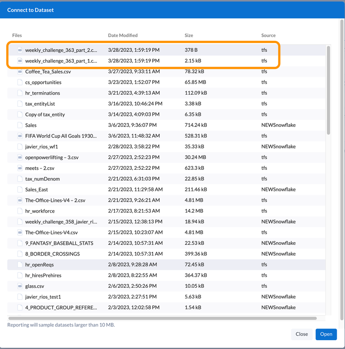The image size is (345, 349).
Task: Click the file icon for weekly_challenge_363_part_1
Action: click(x=20, y=61)
